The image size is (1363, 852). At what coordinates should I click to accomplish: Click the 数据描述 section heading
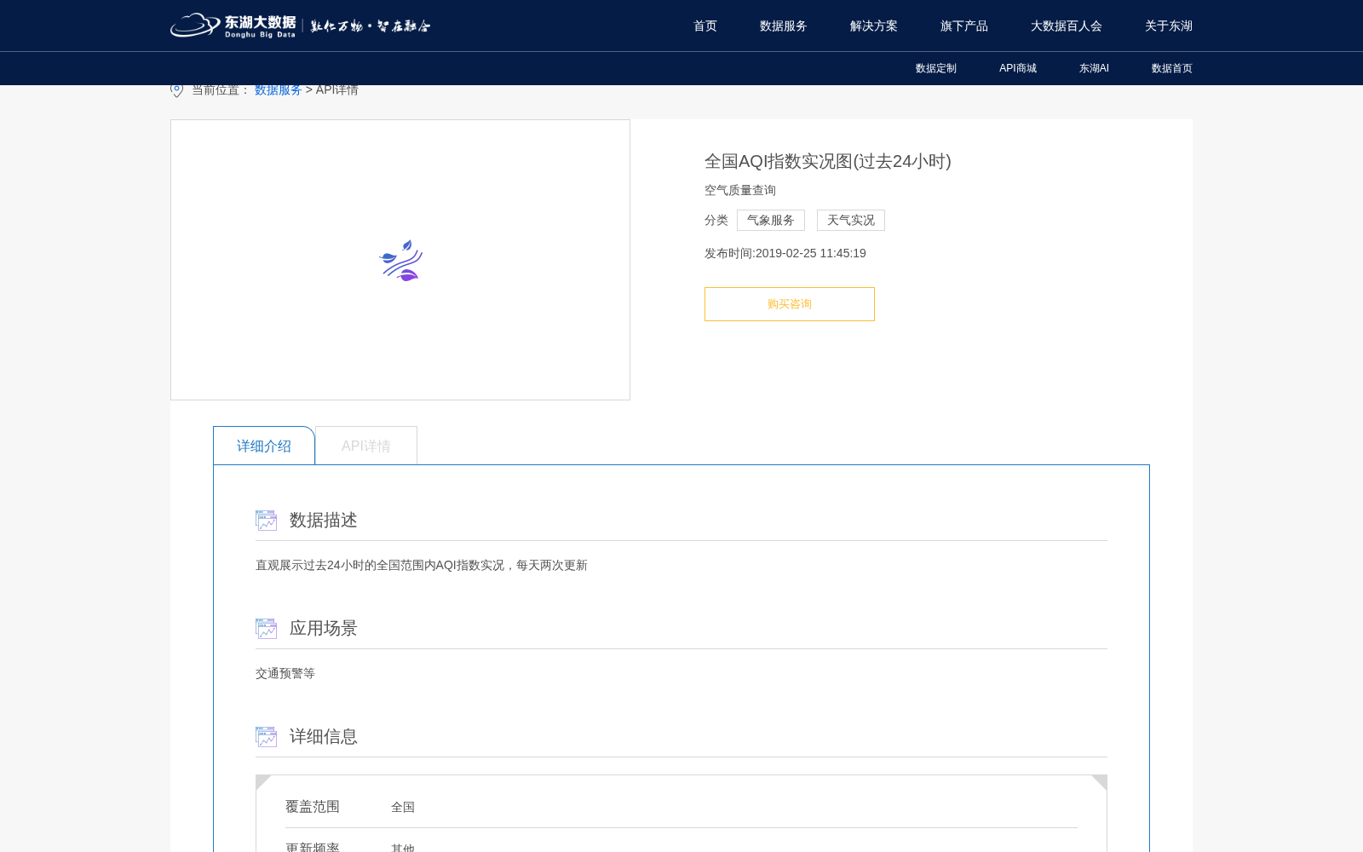coord(324,521)
